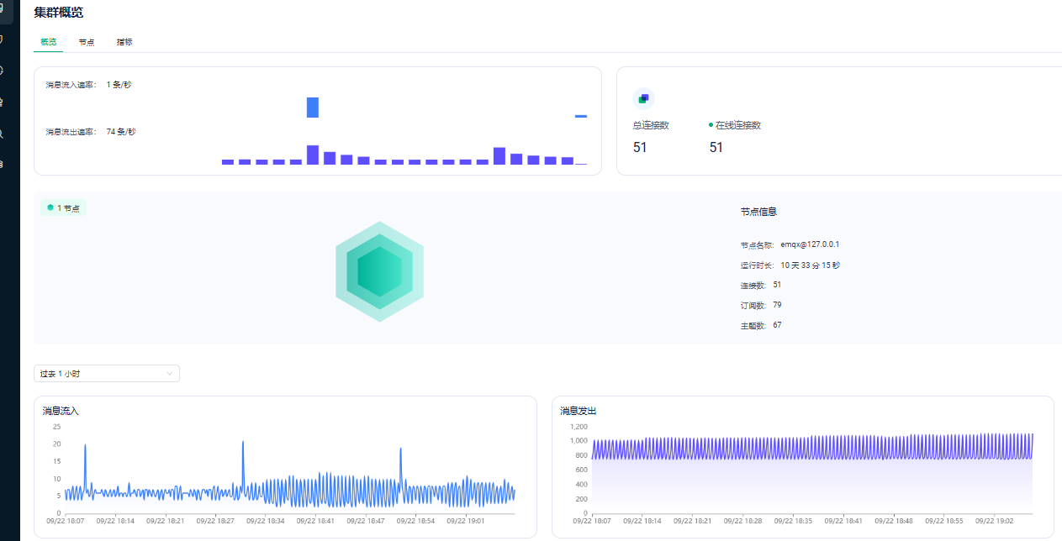Click the 1 节点 status badge
This screenshot has width=1062, height=541.
coord(64,207)
